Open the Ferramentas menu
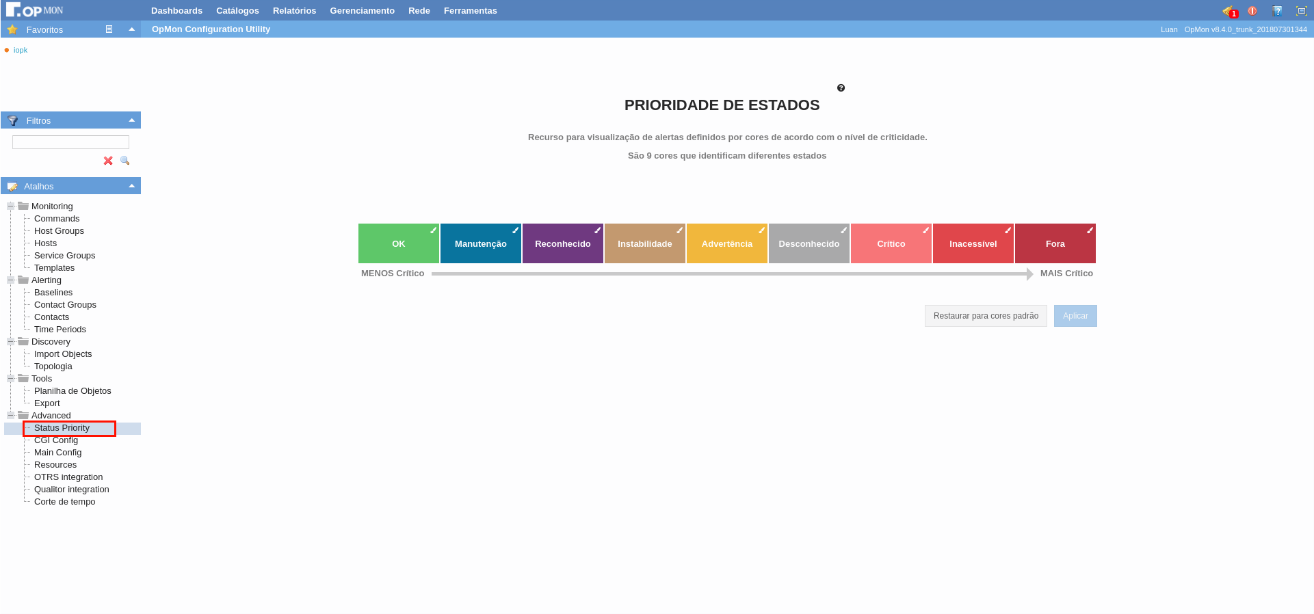1314x614 pixels. pyautogui.click(x=470, y=11)
